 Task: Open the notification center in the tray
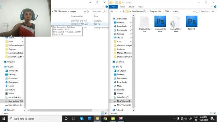[212, 119]
